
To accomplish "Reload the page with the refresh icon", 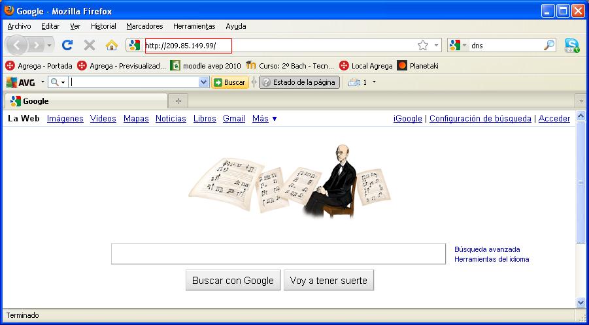I will [67, 46].
